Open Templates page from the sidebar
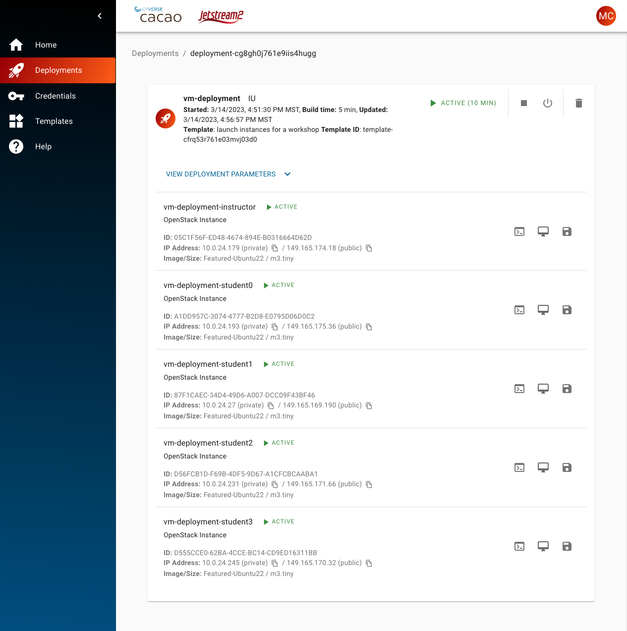627x631 pixels. [x=54, y=121]
